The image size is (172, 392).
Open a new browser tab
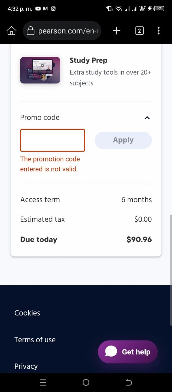116,31
